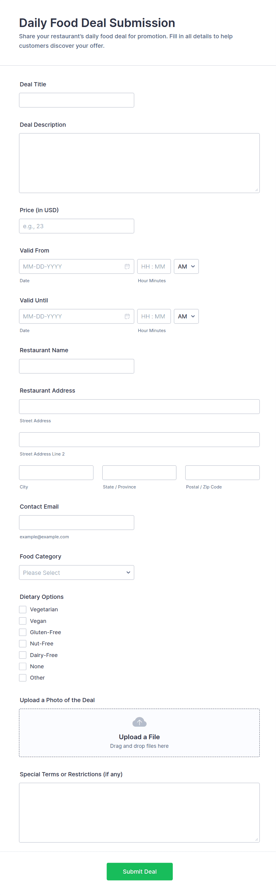Image resolution: width=276 pixels, height=895 pixels.
Task: Open the Valid From AM/PM dropdown
Action: click(x=186, y=266)
